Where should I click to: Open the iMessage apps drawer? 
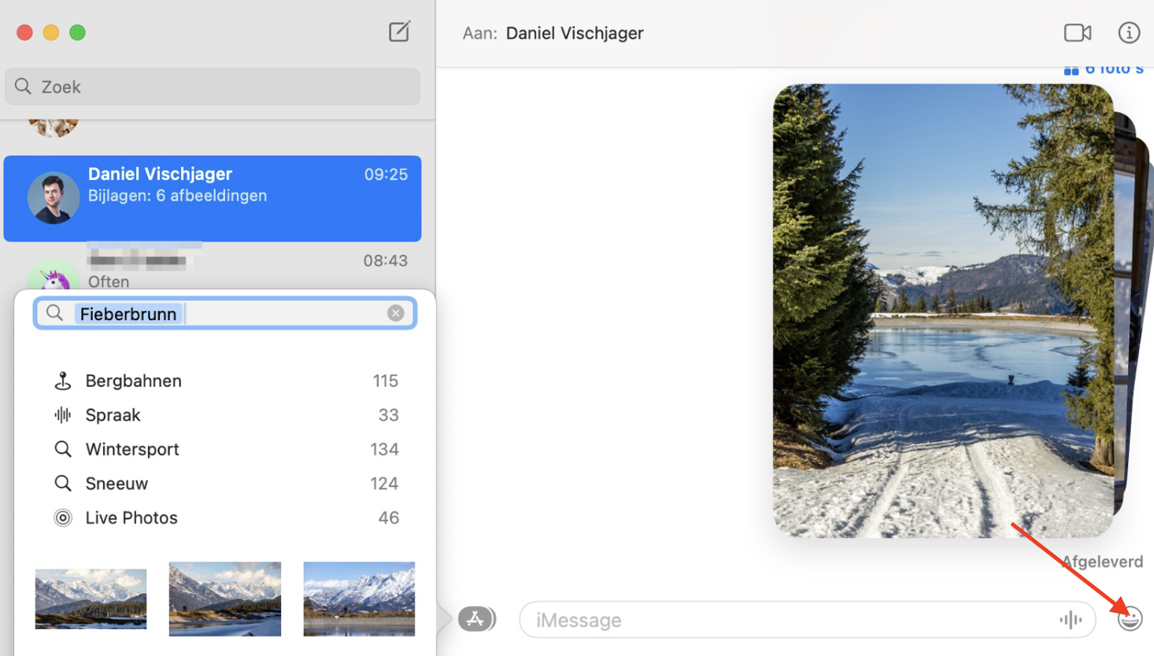[476, 619]
